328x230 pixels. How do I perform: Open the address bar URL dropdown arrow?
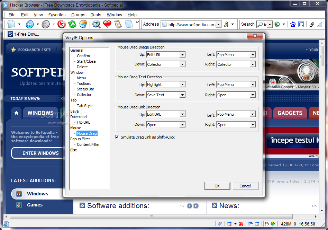coord(218,25)
